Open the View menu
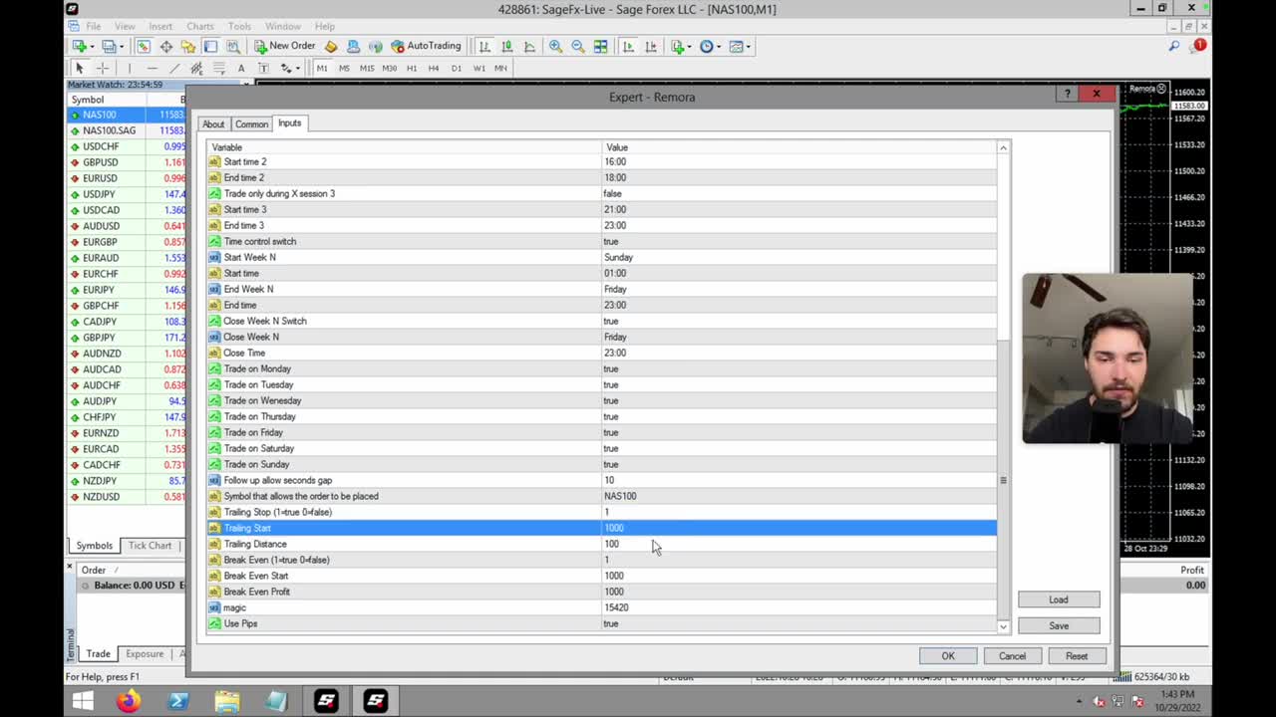The height and width of the screenshot is (717, 1276). coord(125,26)
